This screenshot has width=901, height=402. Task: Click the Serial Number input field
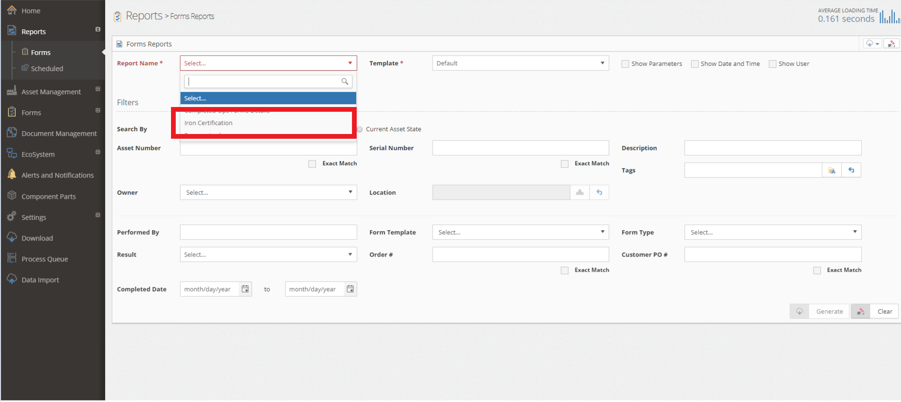(x=521, y=148)
